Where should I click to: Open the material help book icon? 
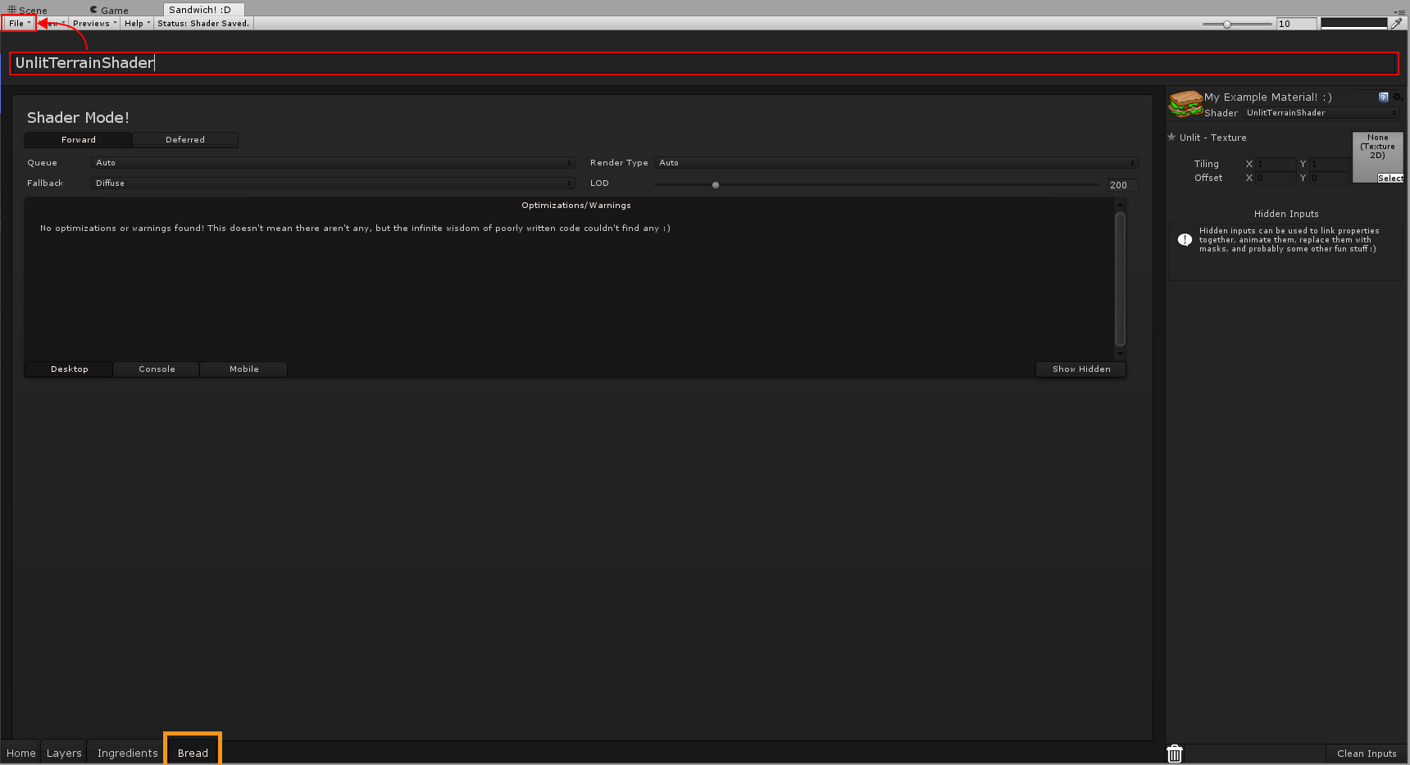pyautogui.click(x=1384, y=97)
